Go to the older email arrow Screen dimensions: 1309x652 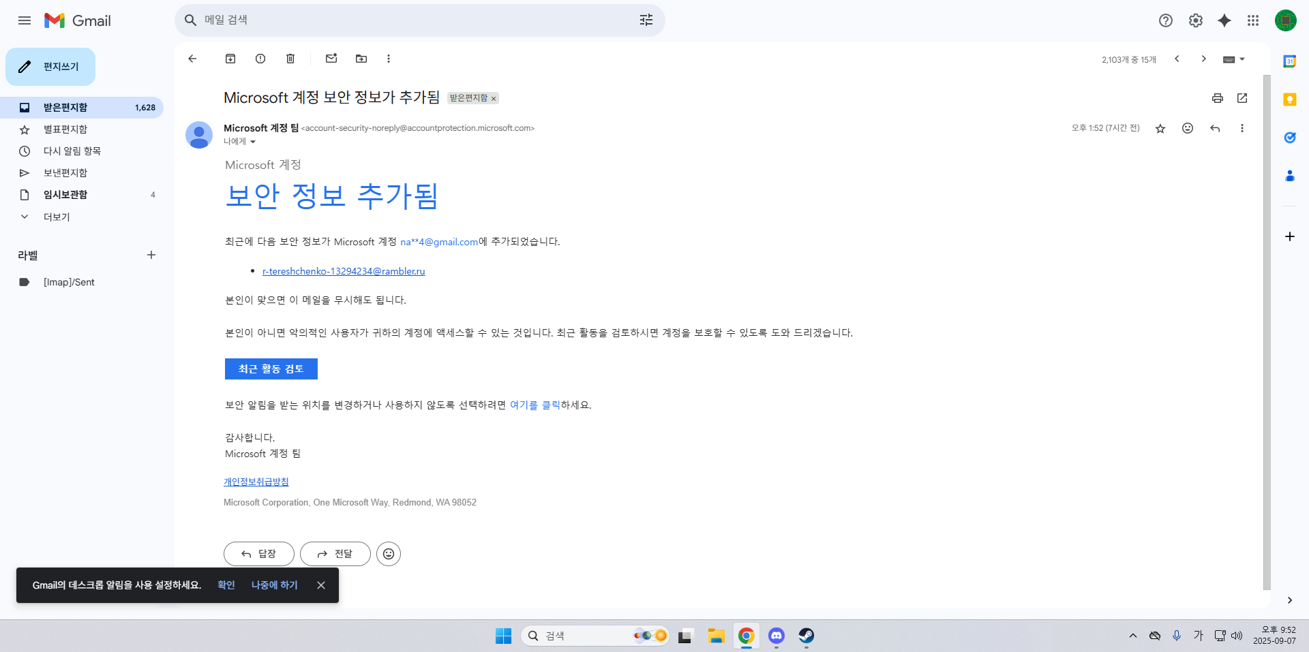[1204, 59]
